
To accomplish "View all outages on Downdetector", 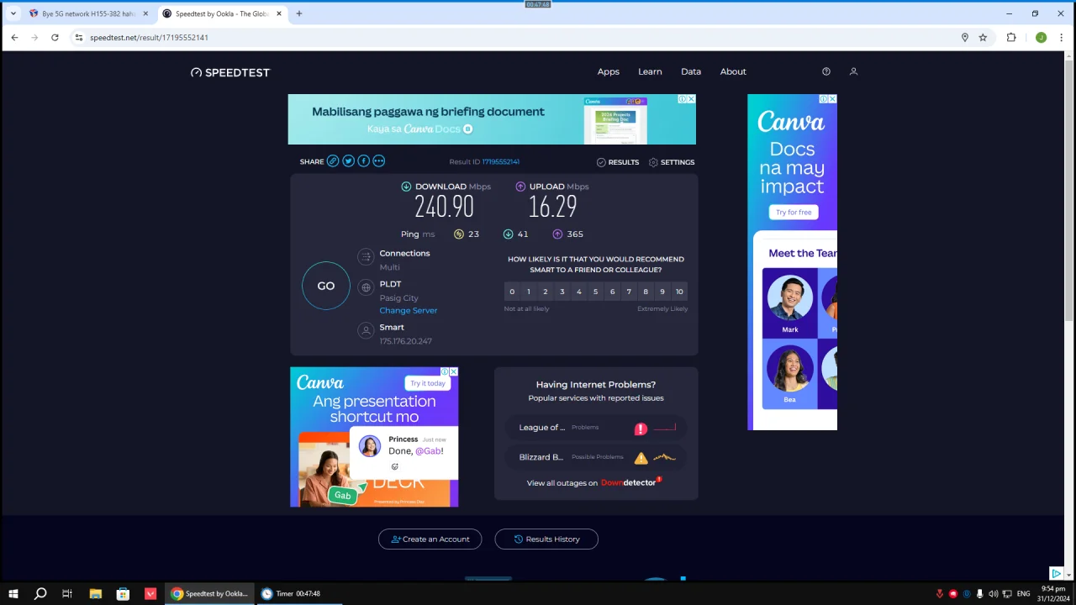I will click(595, 483).
